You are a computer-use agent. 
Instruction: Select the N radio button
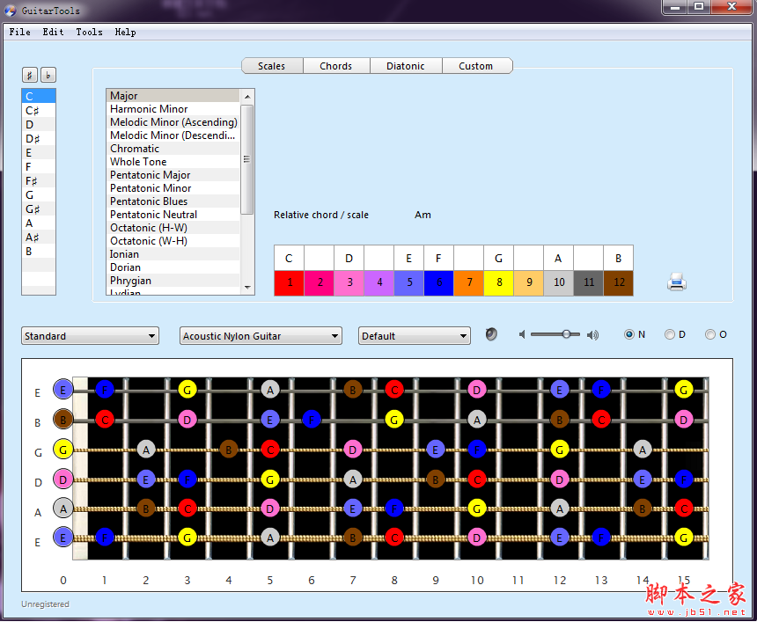[x=629, y=334]
